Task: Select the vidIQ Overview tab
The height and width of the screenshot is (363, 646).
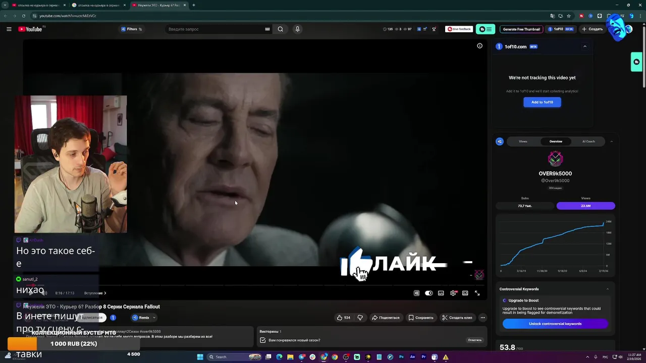Action: 556,141
